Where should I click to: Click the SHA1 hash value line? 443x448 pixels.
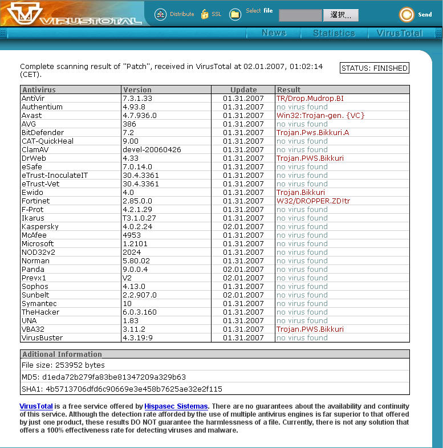point(122,389)
